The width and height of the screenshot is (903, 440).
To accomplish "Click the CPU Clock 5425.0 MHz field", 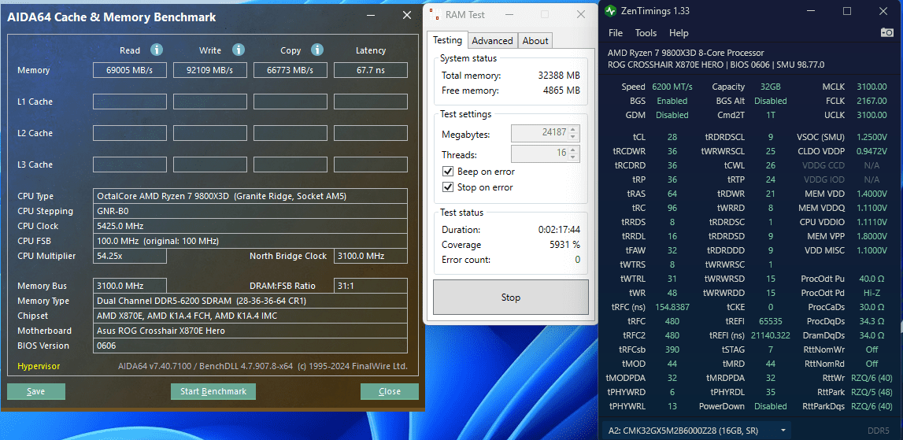I will click(x=250, y=226).
